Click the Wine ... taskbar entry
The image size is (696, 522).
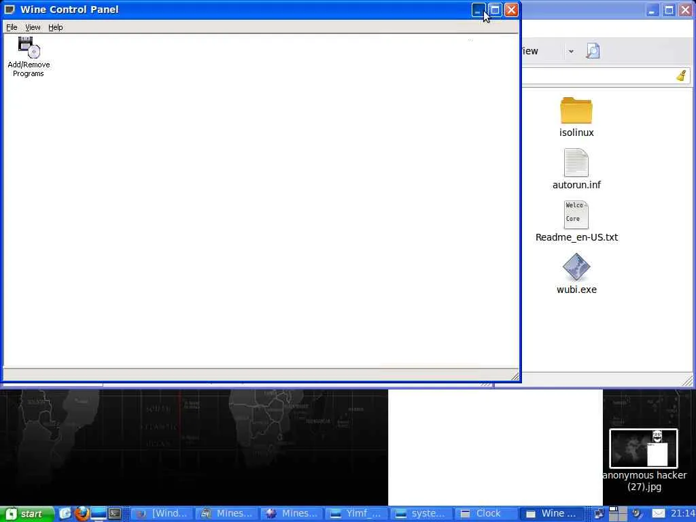[551, 514]
